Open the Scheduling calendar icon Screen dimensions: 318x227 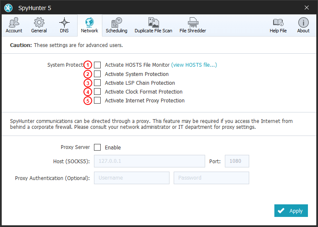click(x=116, y=23)
